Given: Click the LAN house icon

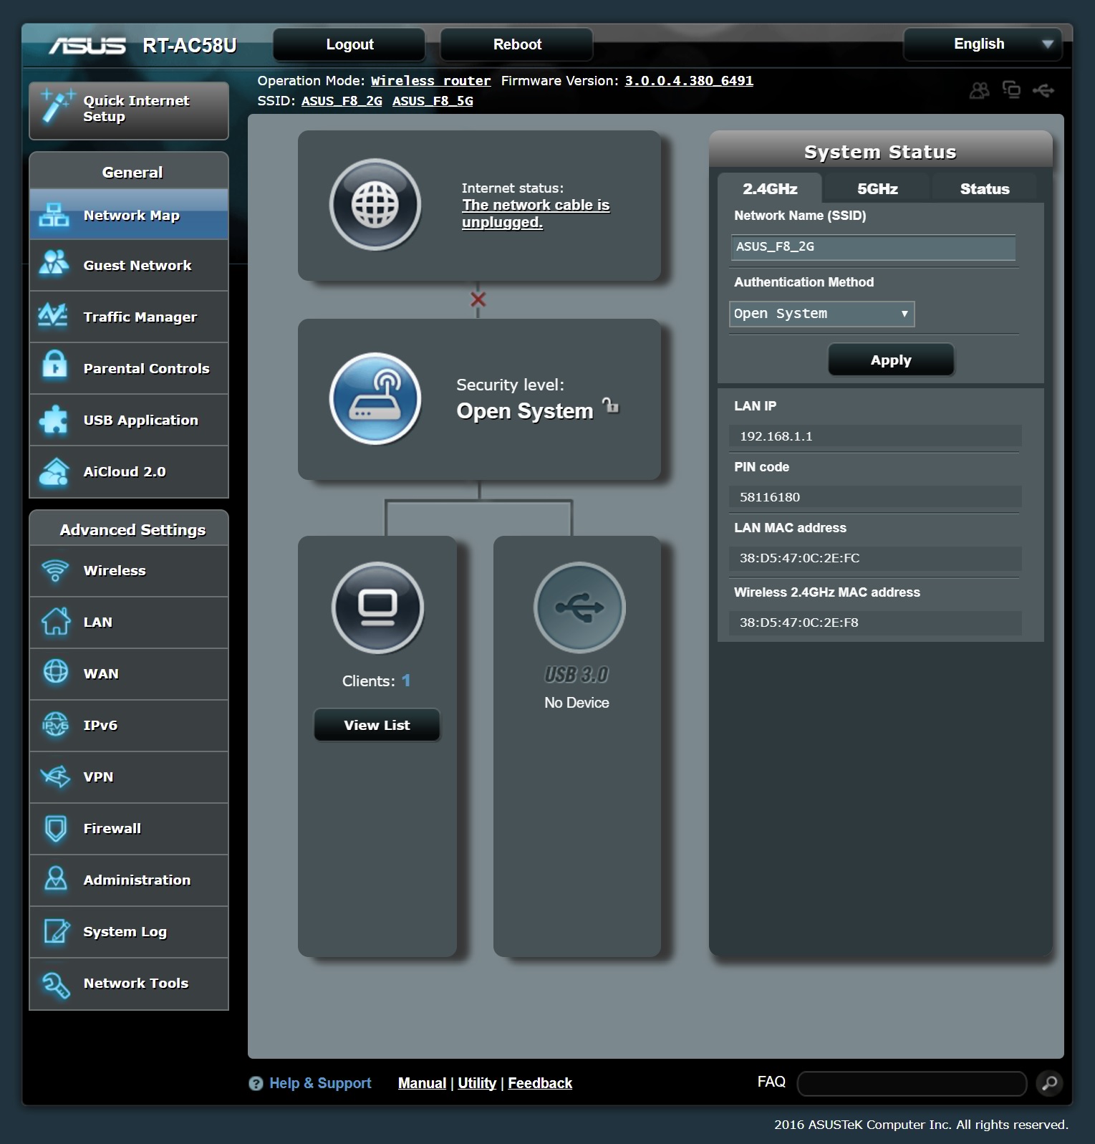Looking at the screenshot, I should click(x=55, y=621).
